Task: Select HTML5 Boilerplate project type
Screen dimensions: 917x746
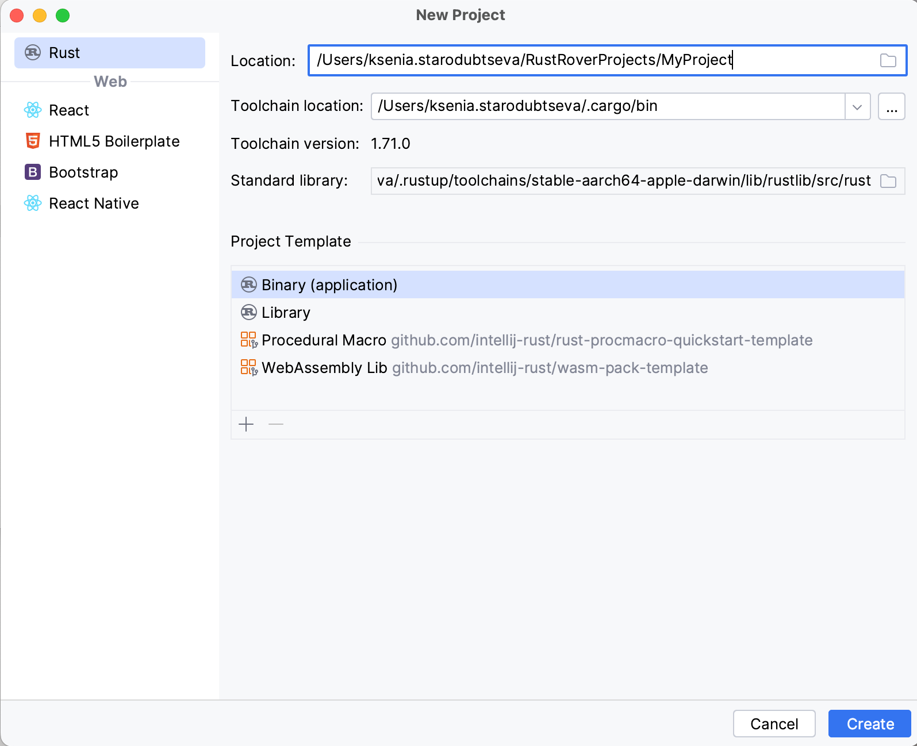Action: pos(114,141)
